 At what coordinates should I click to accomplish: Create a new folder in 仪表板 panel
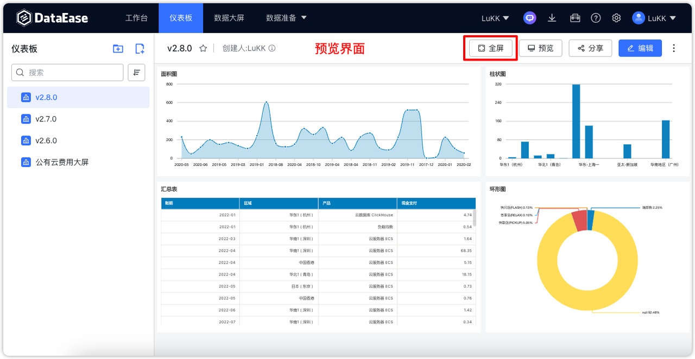coord(118,48)
